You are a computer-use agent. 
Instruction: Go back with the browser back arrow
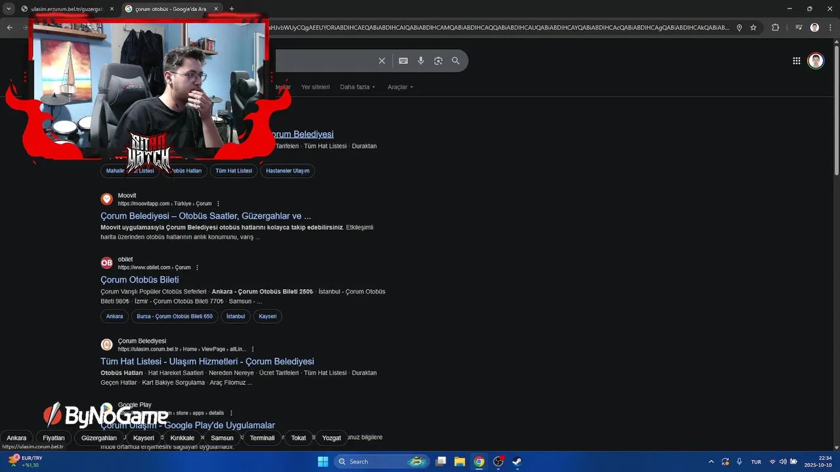coord(9,28)
